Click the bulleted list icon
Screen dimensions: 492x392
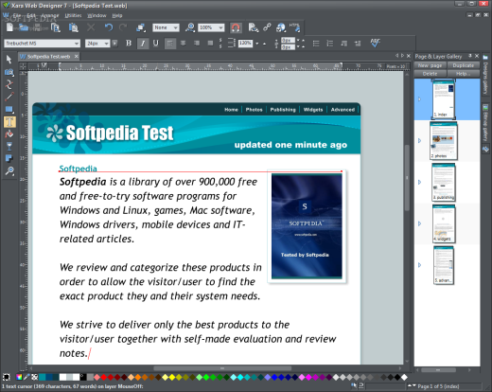click(316, 44)
